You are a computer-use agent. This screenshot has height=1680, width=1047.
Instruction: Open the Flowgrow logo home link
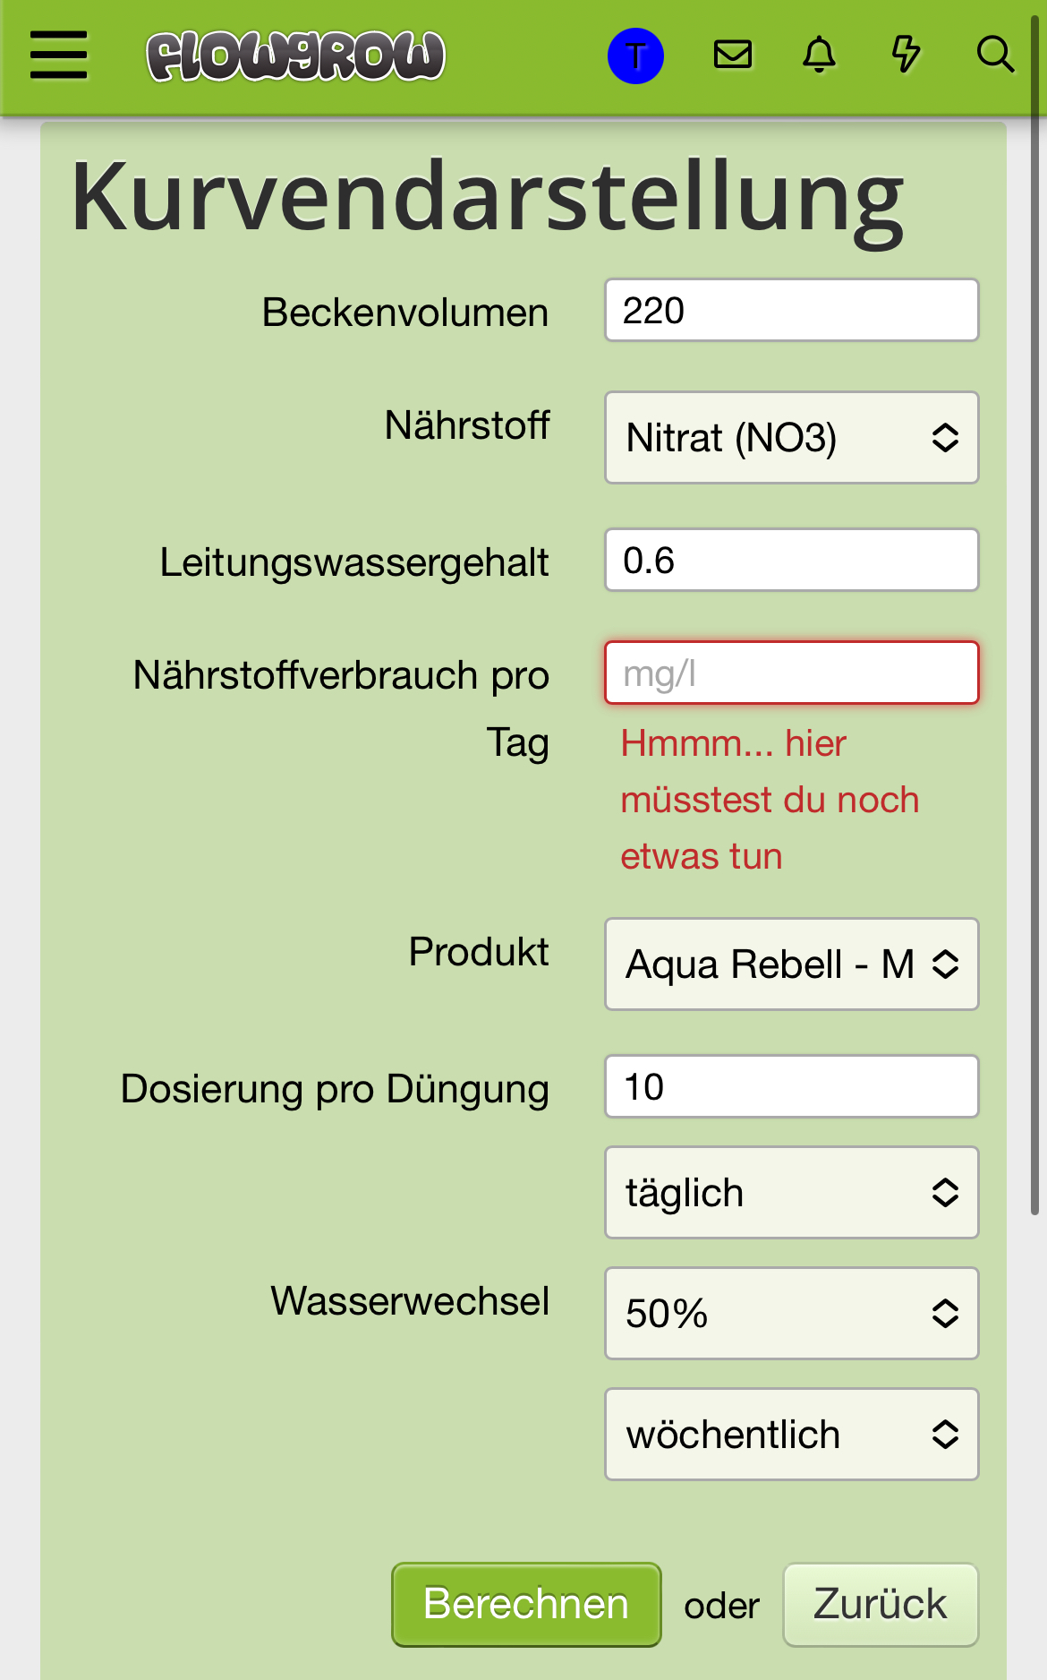pyautogui.click(x=295, y=56)
